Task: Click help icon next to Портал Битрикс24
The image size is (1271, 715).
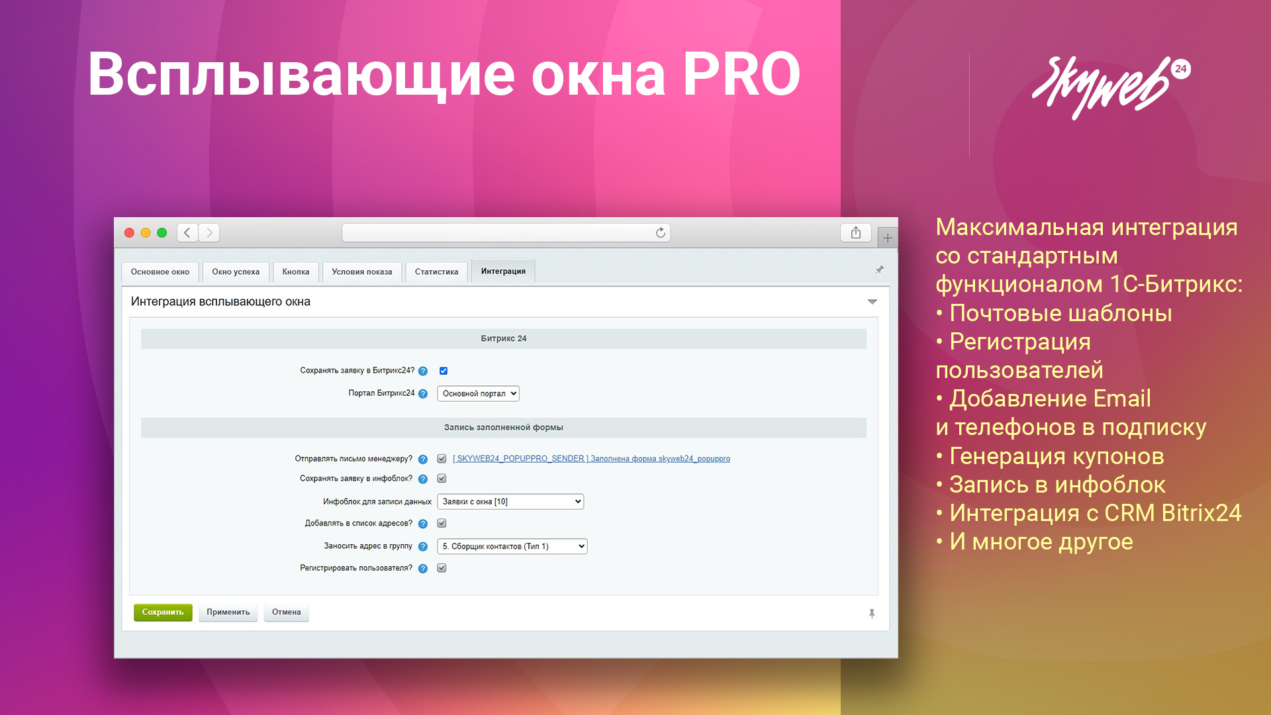Action: click(423, 394)
